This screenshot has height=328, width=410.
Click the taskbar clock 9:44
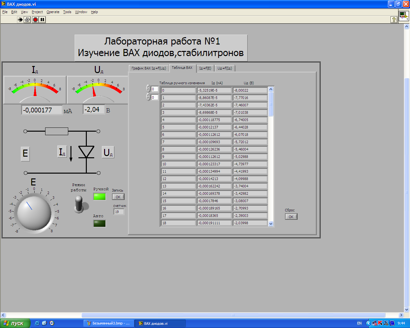[x=401, y=323]
